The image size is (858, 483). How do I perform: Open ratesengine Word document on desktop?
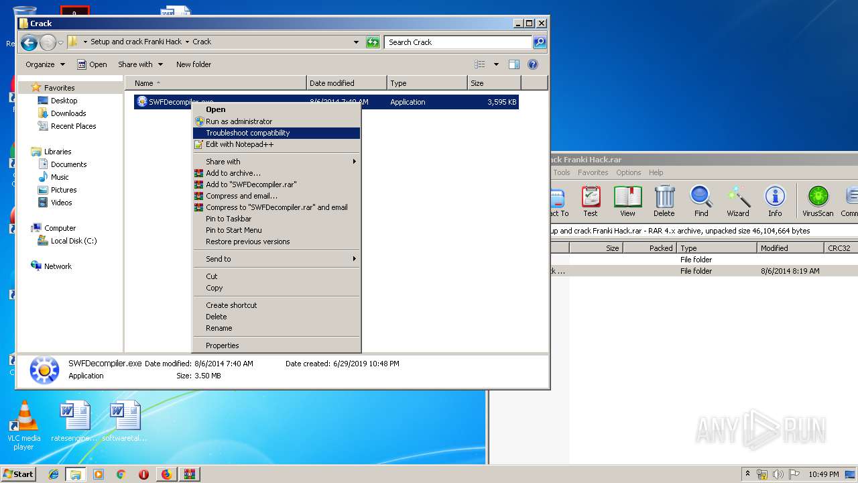[x=74, y=421]
